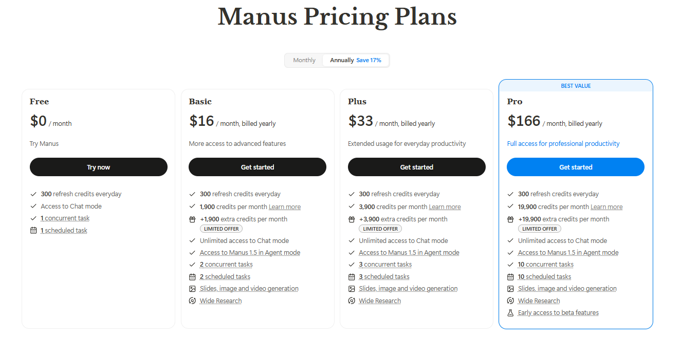
Task: Hit the blue Pro Get started button
Action: 576,167
